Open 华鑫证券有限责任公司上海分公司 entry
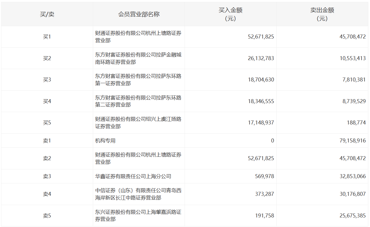The width and height of the screenshot is (370, 227). (133, 176)
